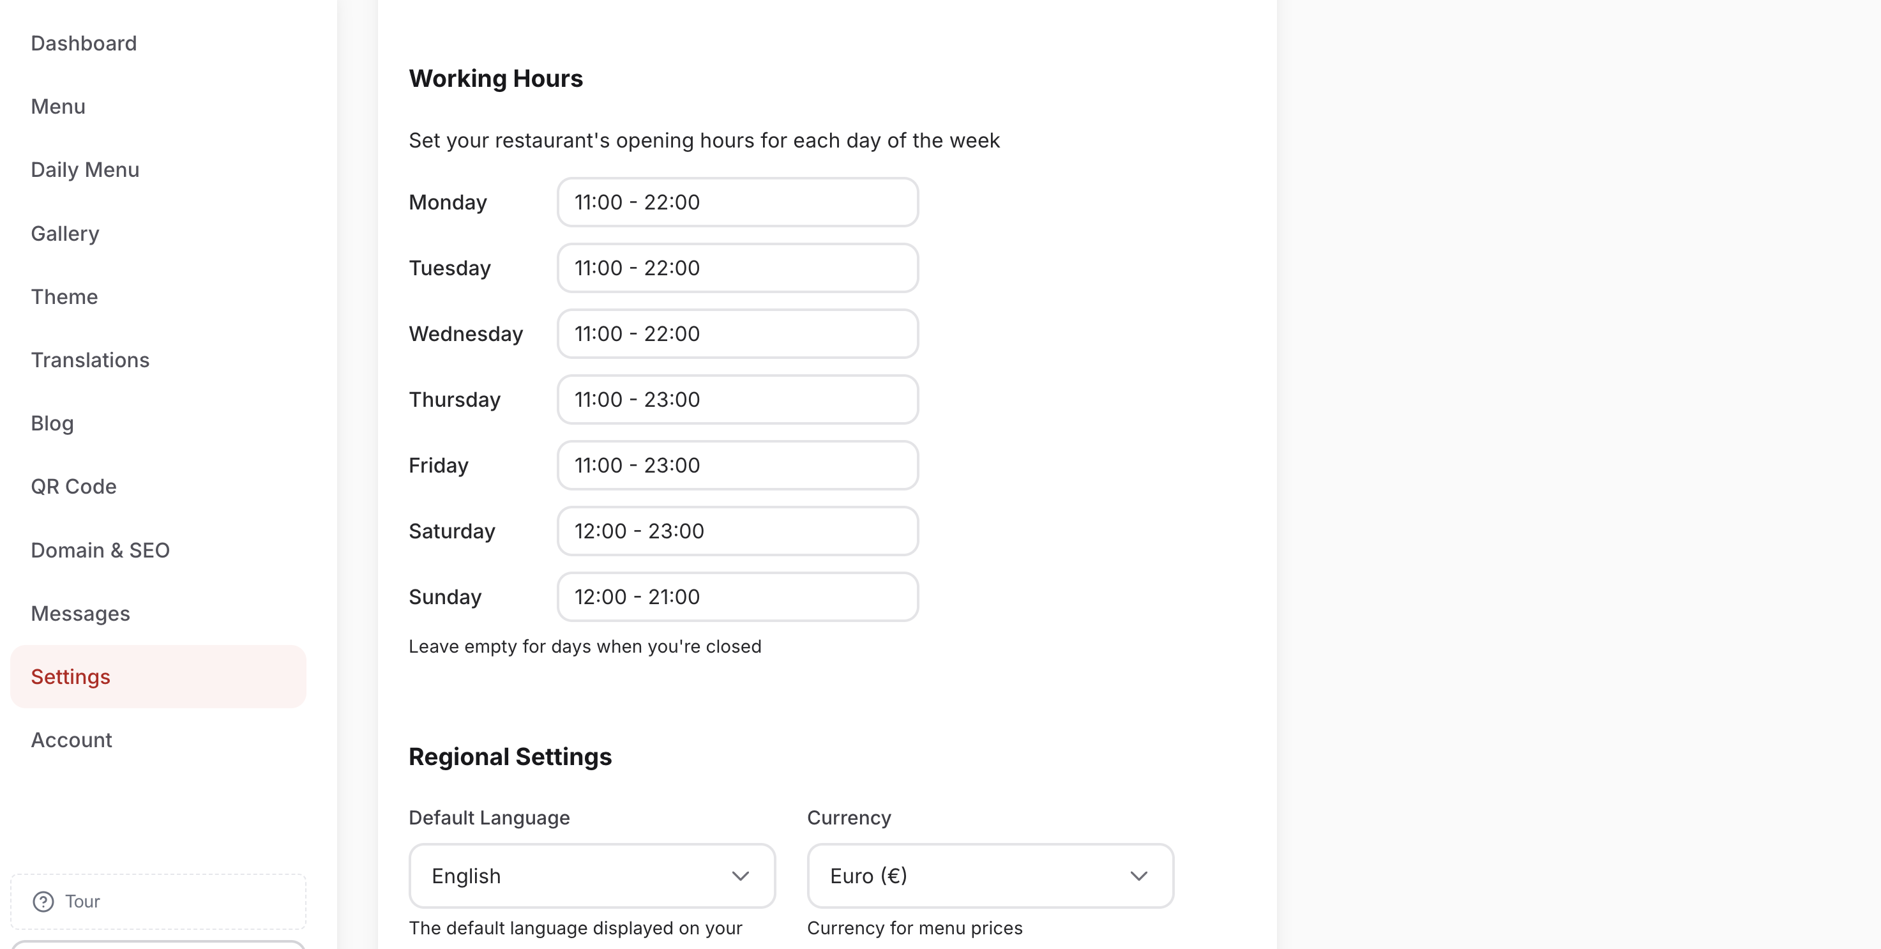Click the Friday opening hours field
The image size is (1881, 949).
[737, 466]
